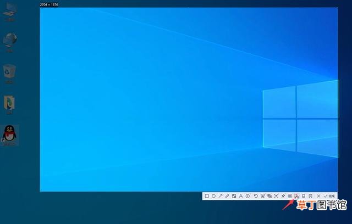Cancel the screenshot with the X icon

point(318,196)
